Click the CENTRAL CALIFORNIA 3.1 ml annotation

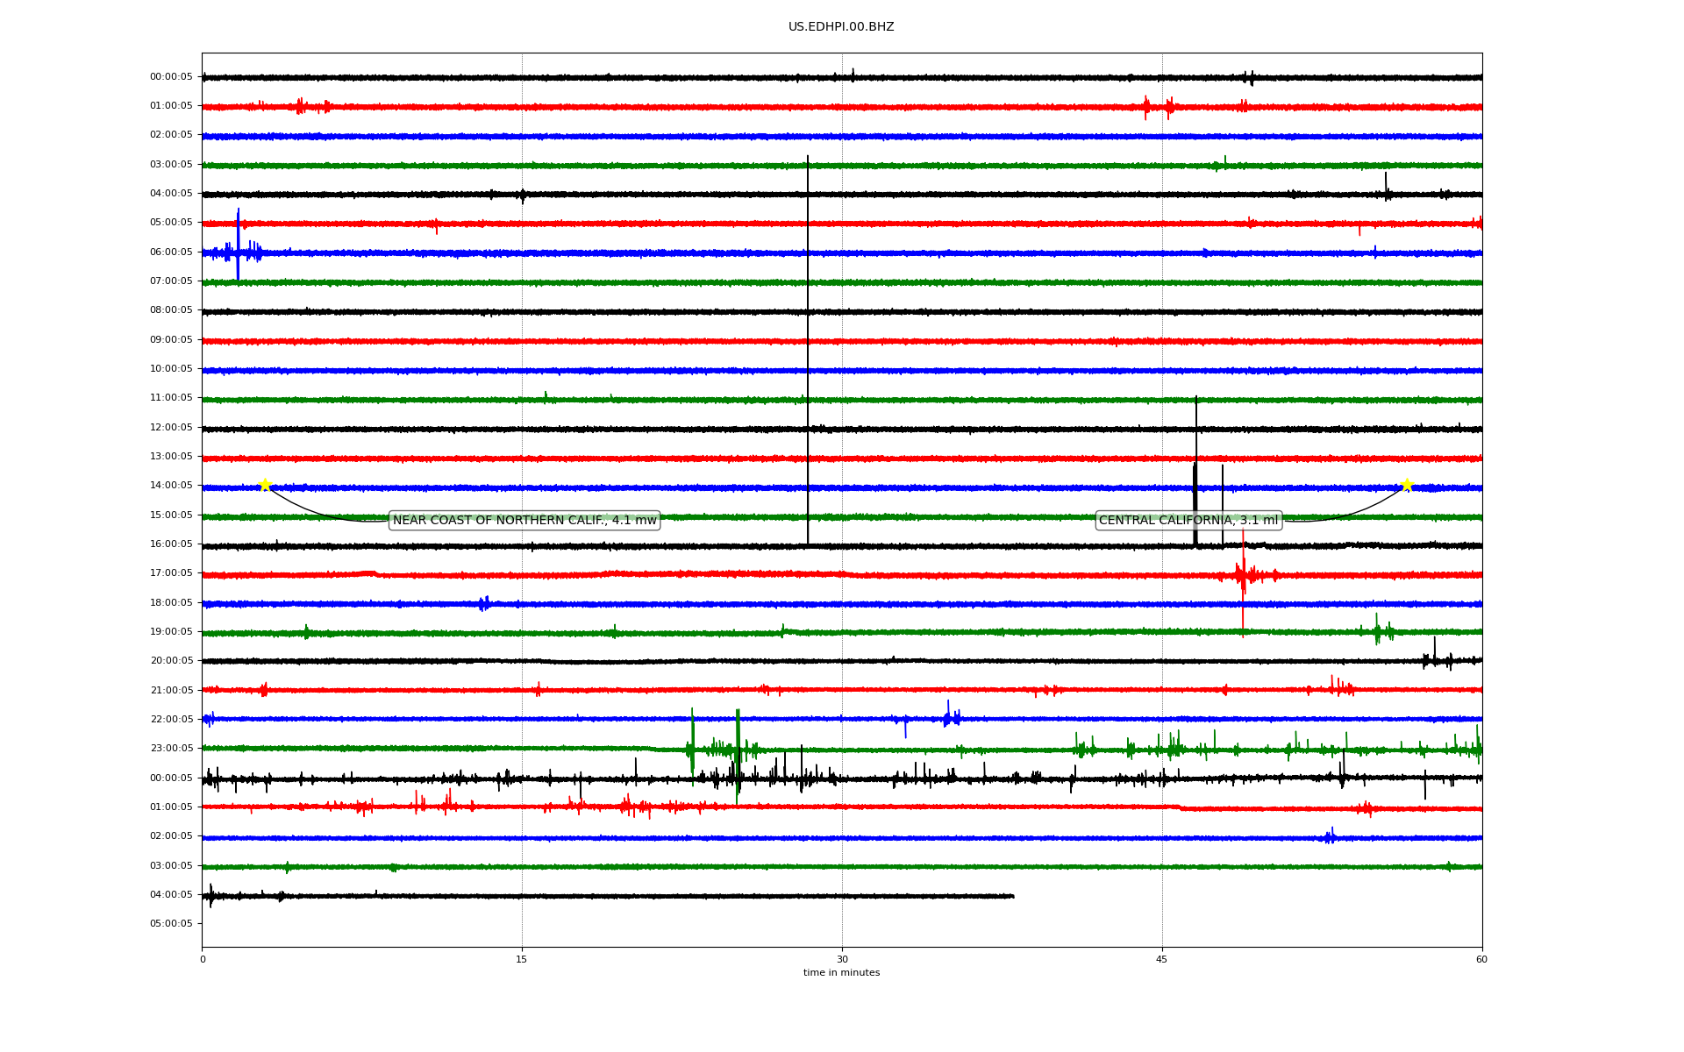pos(1188,520)
